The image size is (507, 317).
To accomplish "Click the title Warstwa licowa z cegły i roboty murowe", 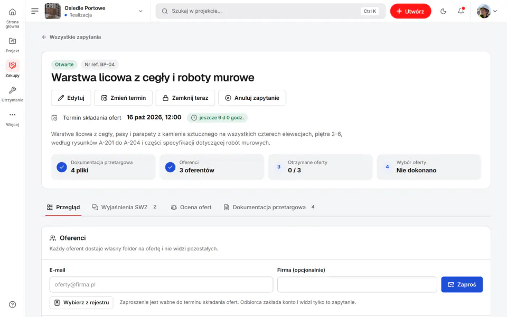I will [153, 78].
